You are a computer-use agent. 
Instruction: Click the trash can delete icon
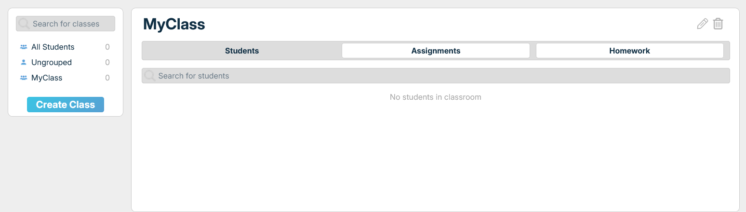tap(718, 24)
